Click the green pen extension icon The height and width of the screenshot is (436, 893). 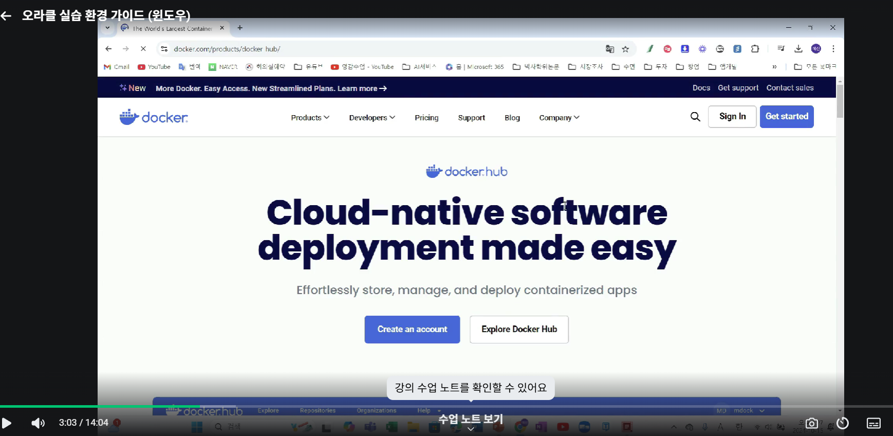(650, 49)
